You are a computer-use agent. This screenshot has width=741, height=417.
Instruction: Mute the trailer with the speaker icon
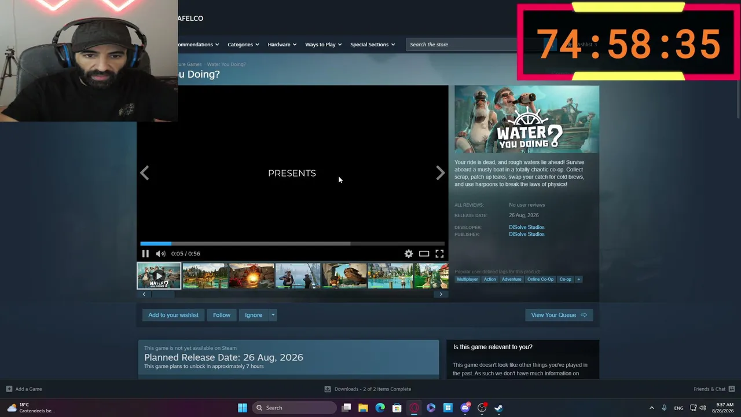point(160,254)
